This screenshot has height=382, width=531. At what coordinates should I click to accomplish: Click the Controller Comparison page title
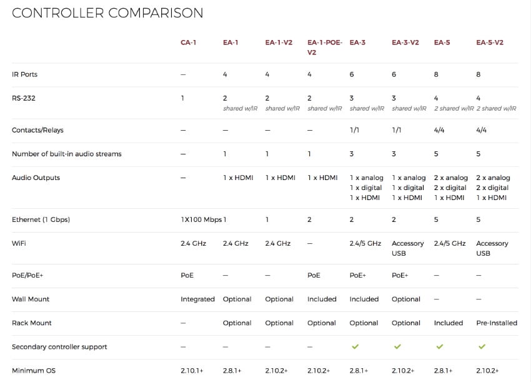(107, 13)
